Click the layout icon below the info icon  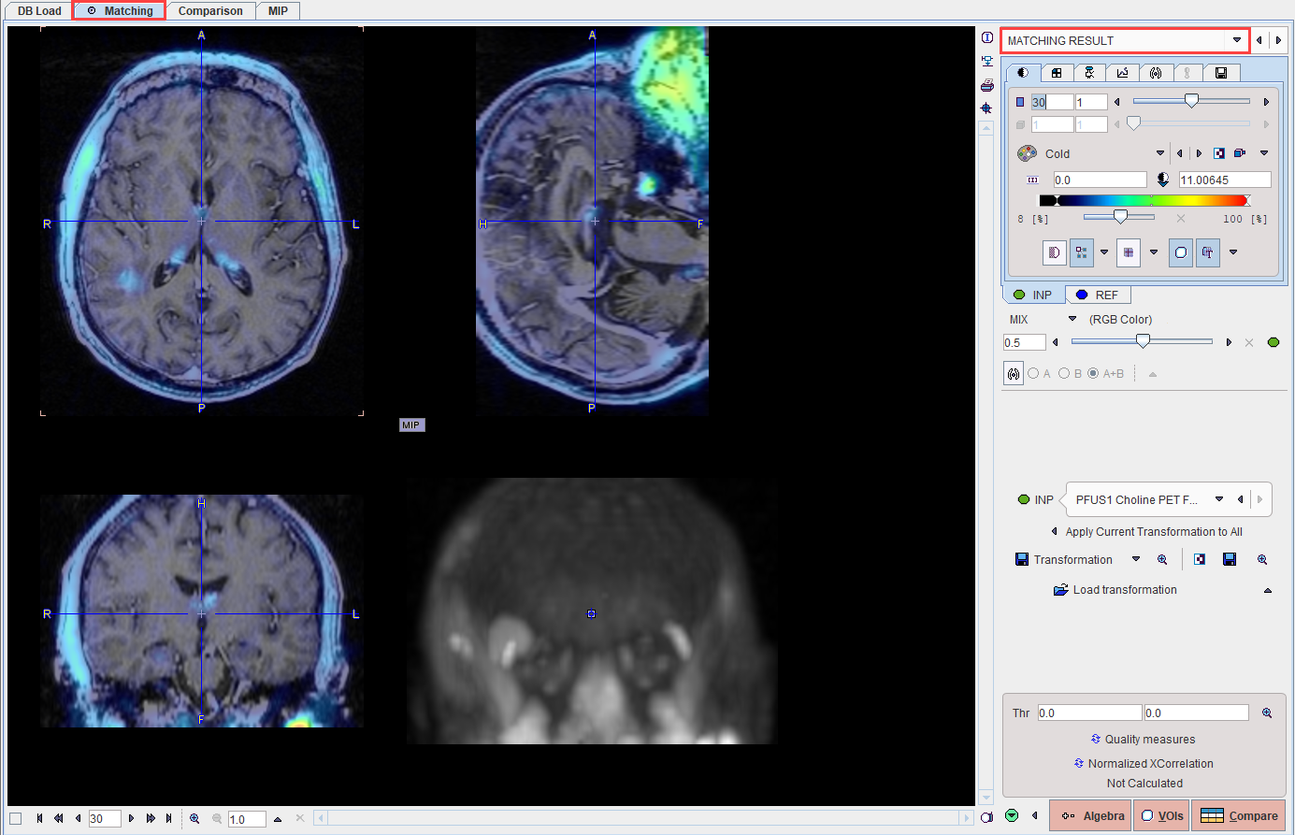[986, 61]
